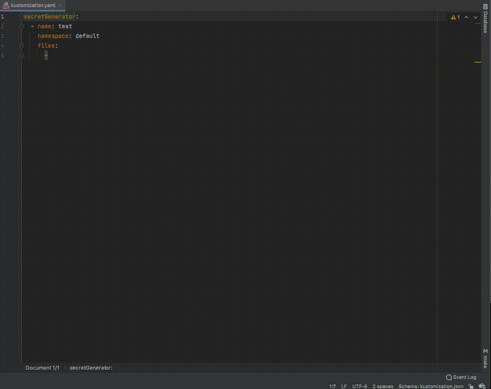Image resolution: width=491 pixels, height=389 pixels.
Task: Click the secretGenerator: breadcrumb
Action: pyautogui.click(x=91, y=368)
